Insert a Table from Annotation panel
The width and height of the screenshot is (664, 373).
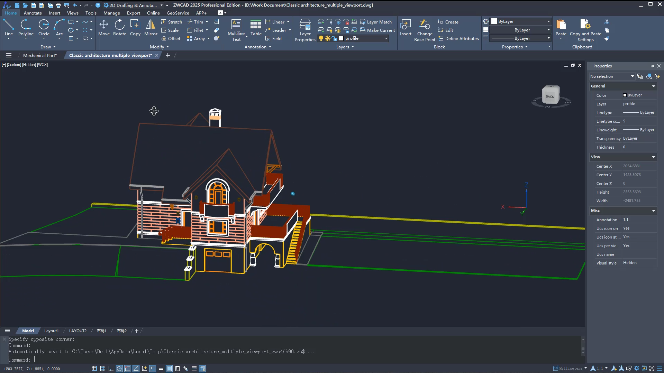pos(256,28)
